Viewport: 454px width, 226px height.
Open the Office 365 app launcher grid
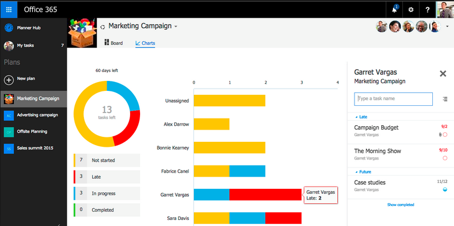[x=9, y=9]
